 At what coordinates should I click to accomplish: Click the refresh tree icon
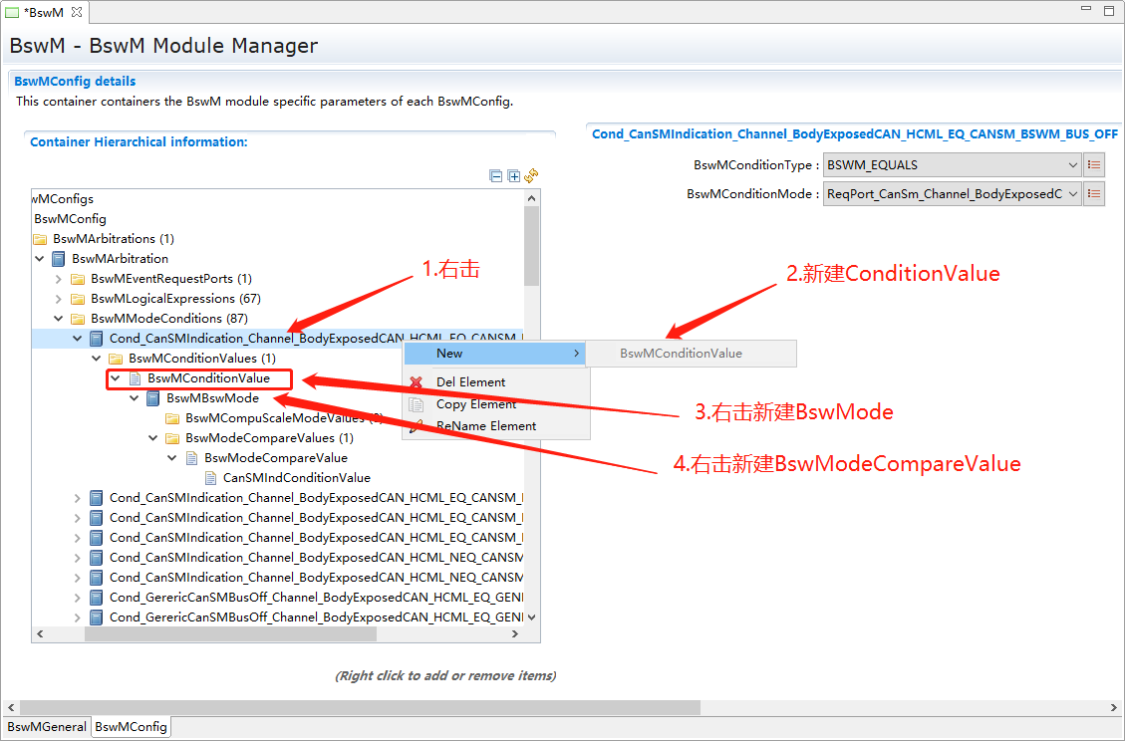[532, 176]
